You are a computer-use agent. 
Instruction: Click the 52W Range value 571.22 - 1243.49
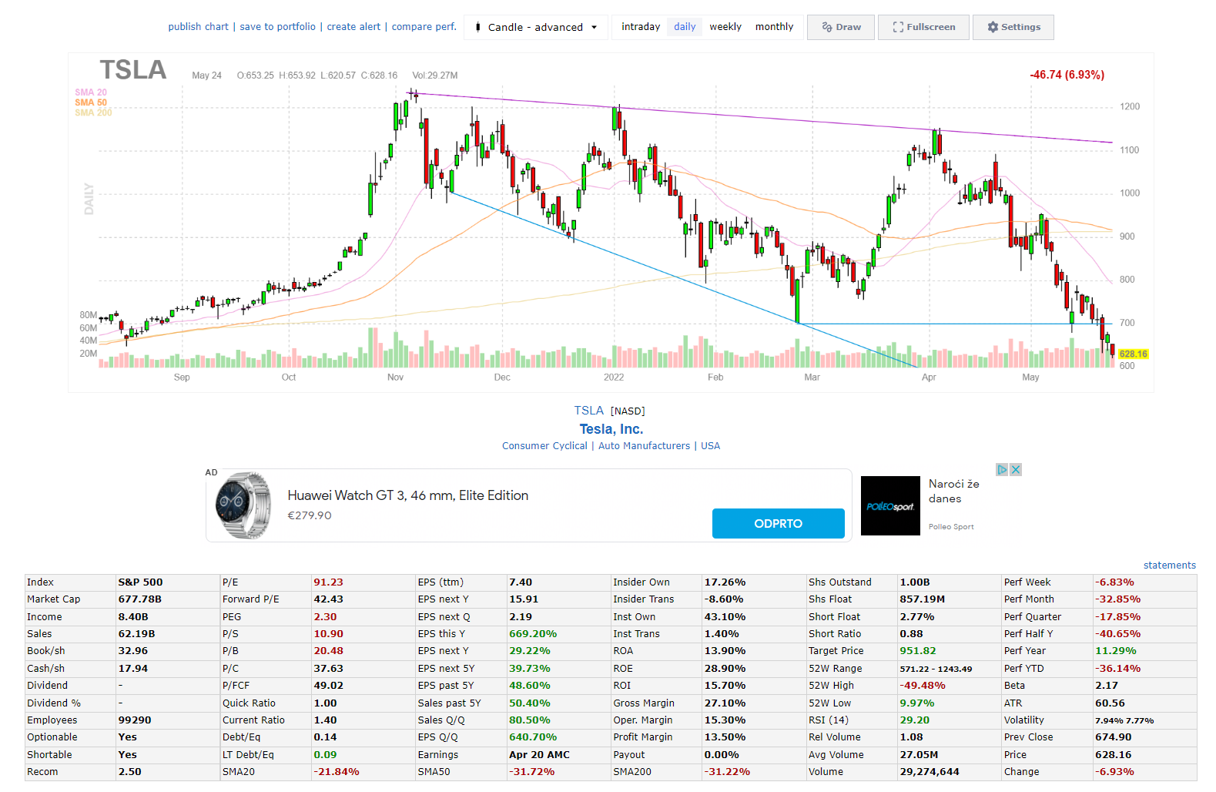click(936, 669)
